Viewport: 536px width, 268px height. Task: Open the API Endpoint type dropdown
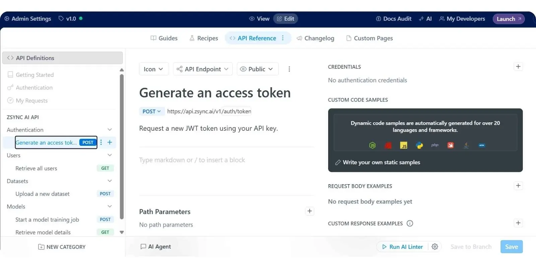(x=203, y=69)
